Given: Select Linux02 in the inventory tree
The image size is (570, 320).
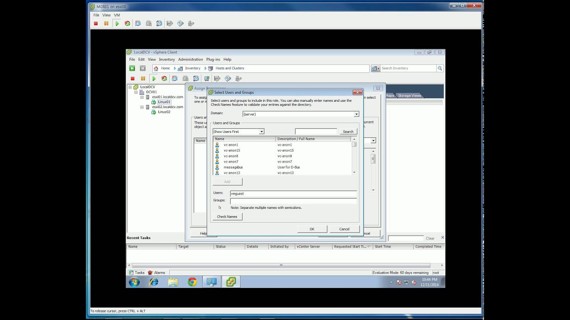Looking at the screenshot, I should click(164, 112).
